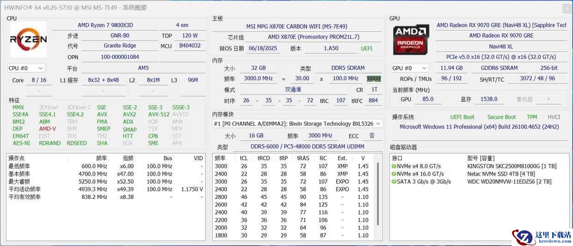Click the 8 / 16 core count field

[39, 80]
